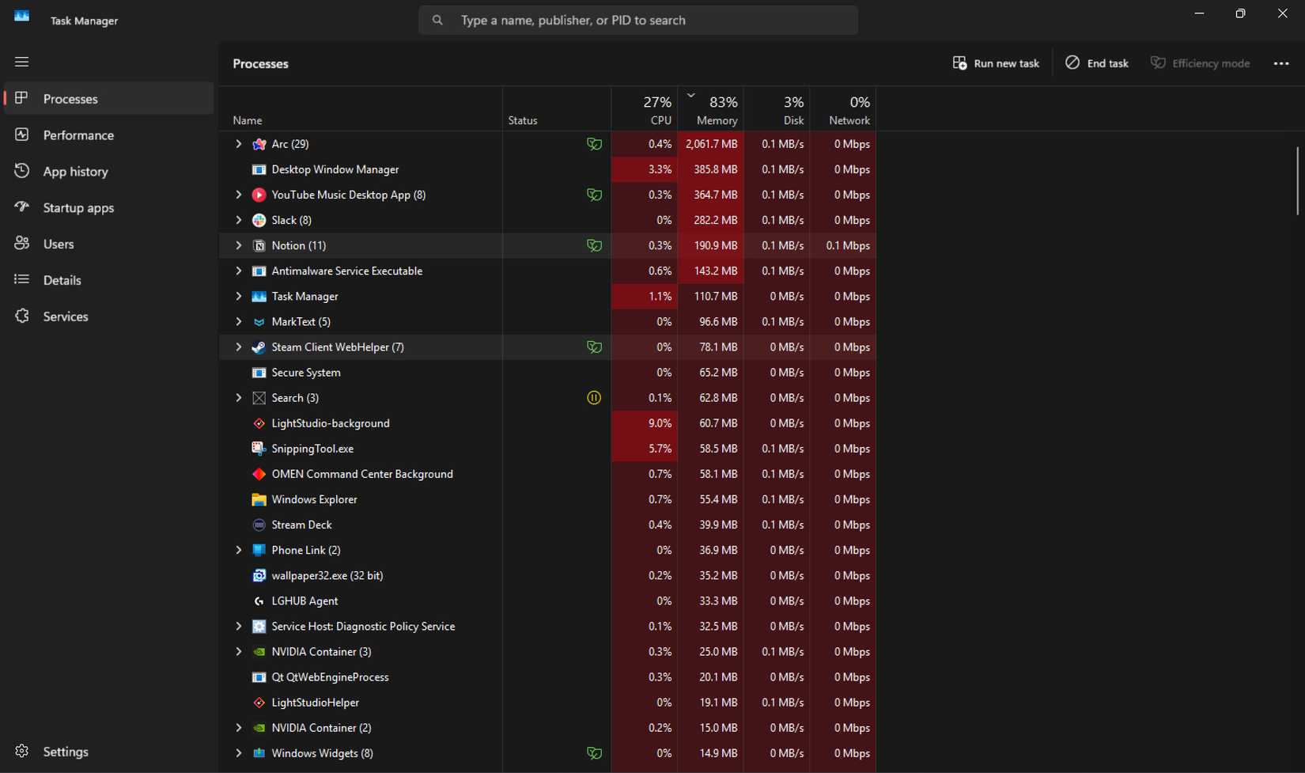View Startup apps
Image resolution: width=1305 pixels, height=773 pixels.
tap(78, 207)
